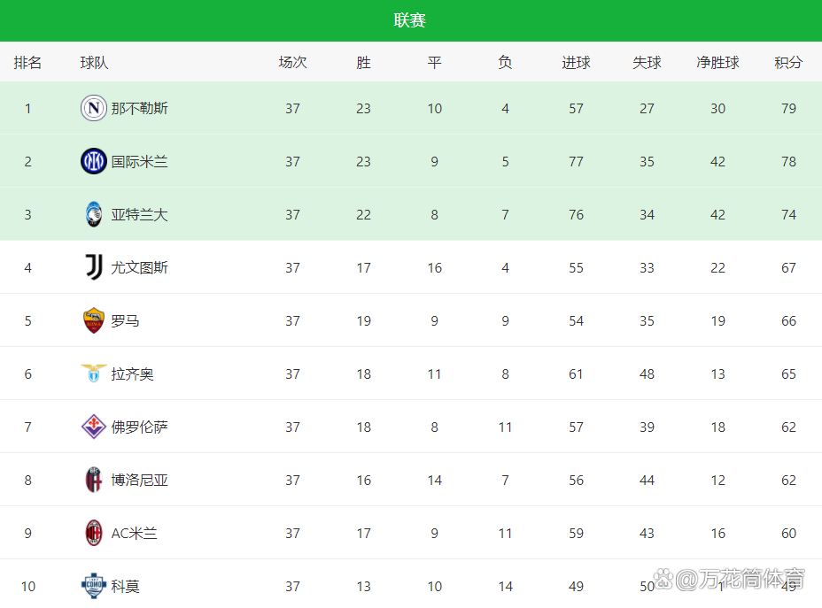Screen dimensions: 822x608
Task: Open team name 那不勒斯
Action: click(x=139, y=108)
